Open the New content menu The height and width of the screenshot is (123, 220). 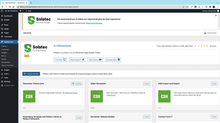(29, 11)
